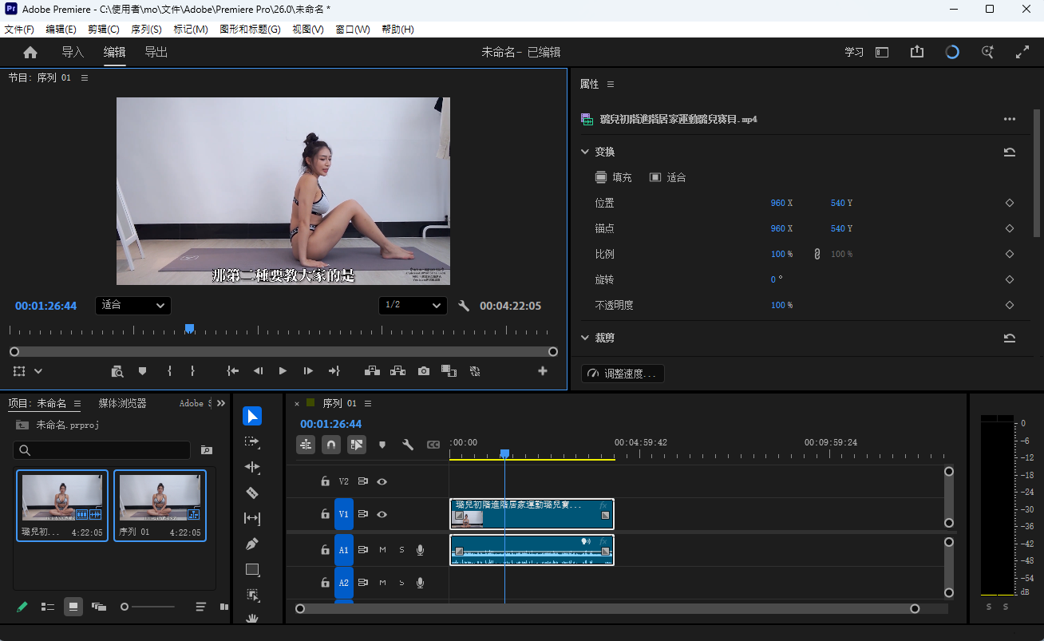1044x641 pixels.
Task: Select the Pen tool
Action: tap(252, 544)
